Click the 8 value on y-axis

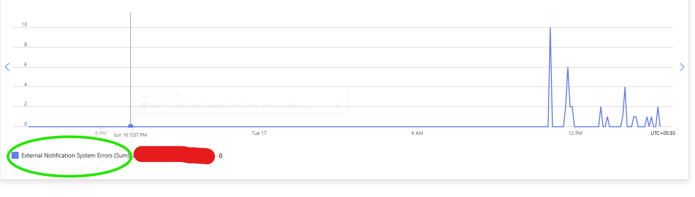click(25, 45)
